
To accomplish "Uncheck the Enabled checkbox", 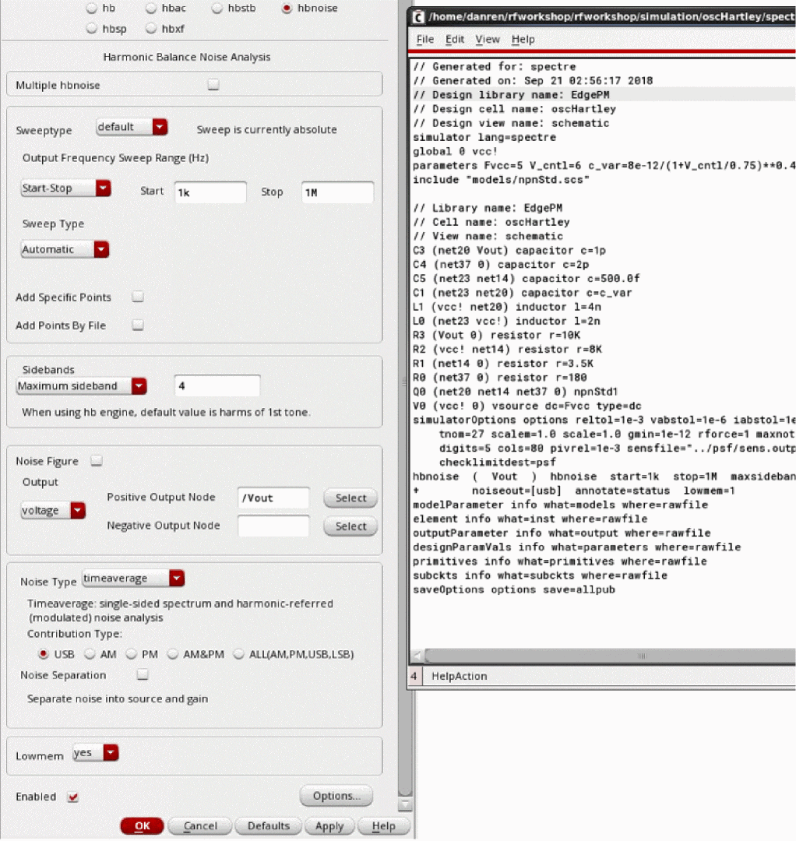I will [x=73, y=797].
